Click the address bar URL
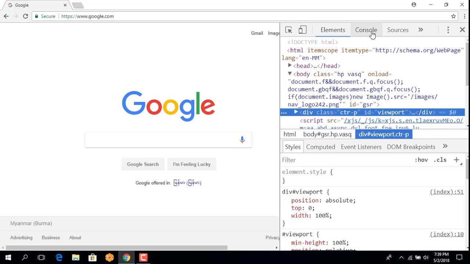470x264 pixels. pyautogui.click(x=87, y=16)
